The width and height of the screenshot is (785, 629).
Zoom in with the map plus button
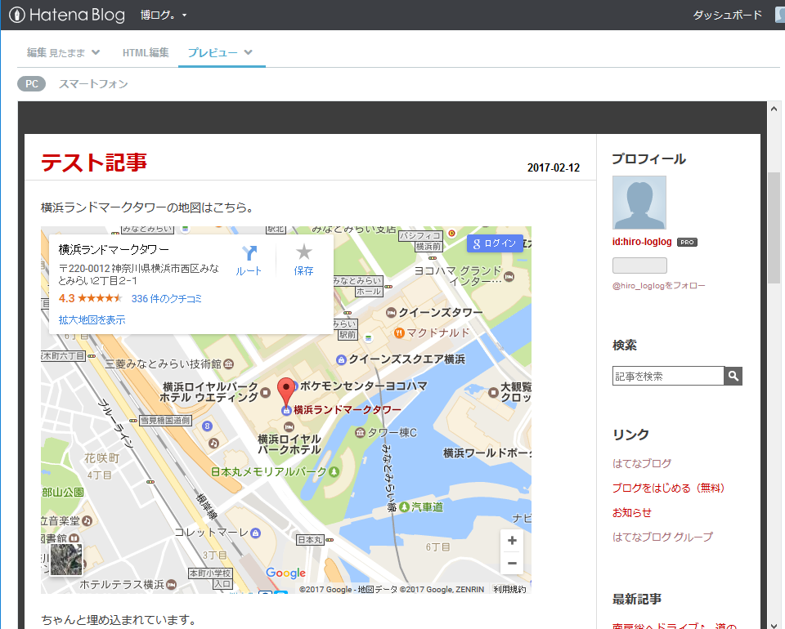[512, 541]
